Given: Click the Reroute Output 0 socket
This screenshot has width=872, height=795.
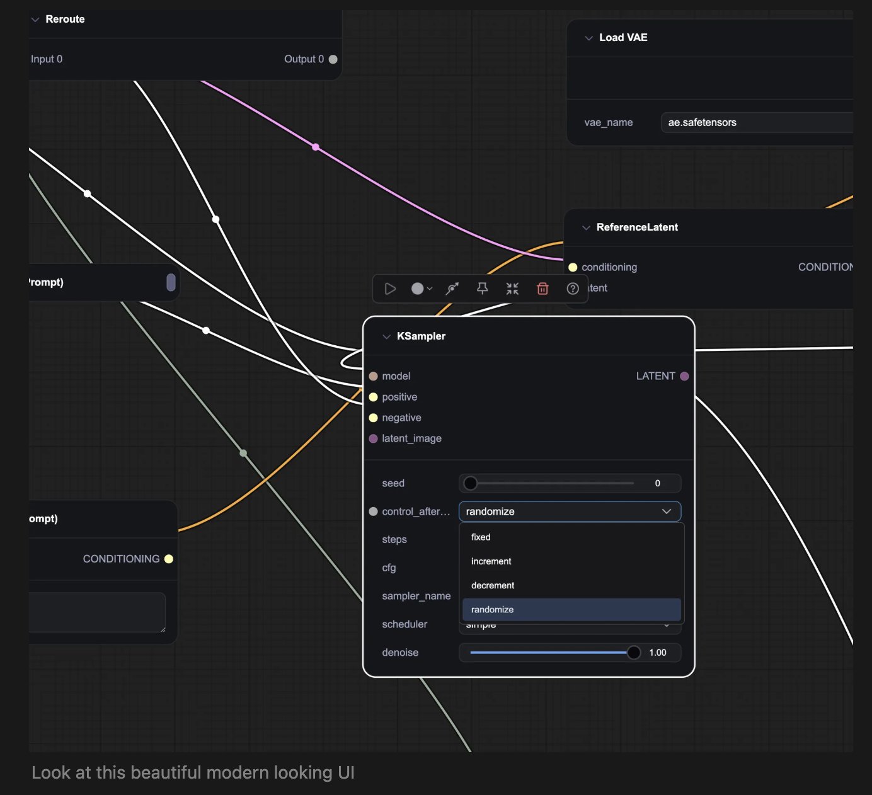Looking at the screenshot, I should [333, 59].
